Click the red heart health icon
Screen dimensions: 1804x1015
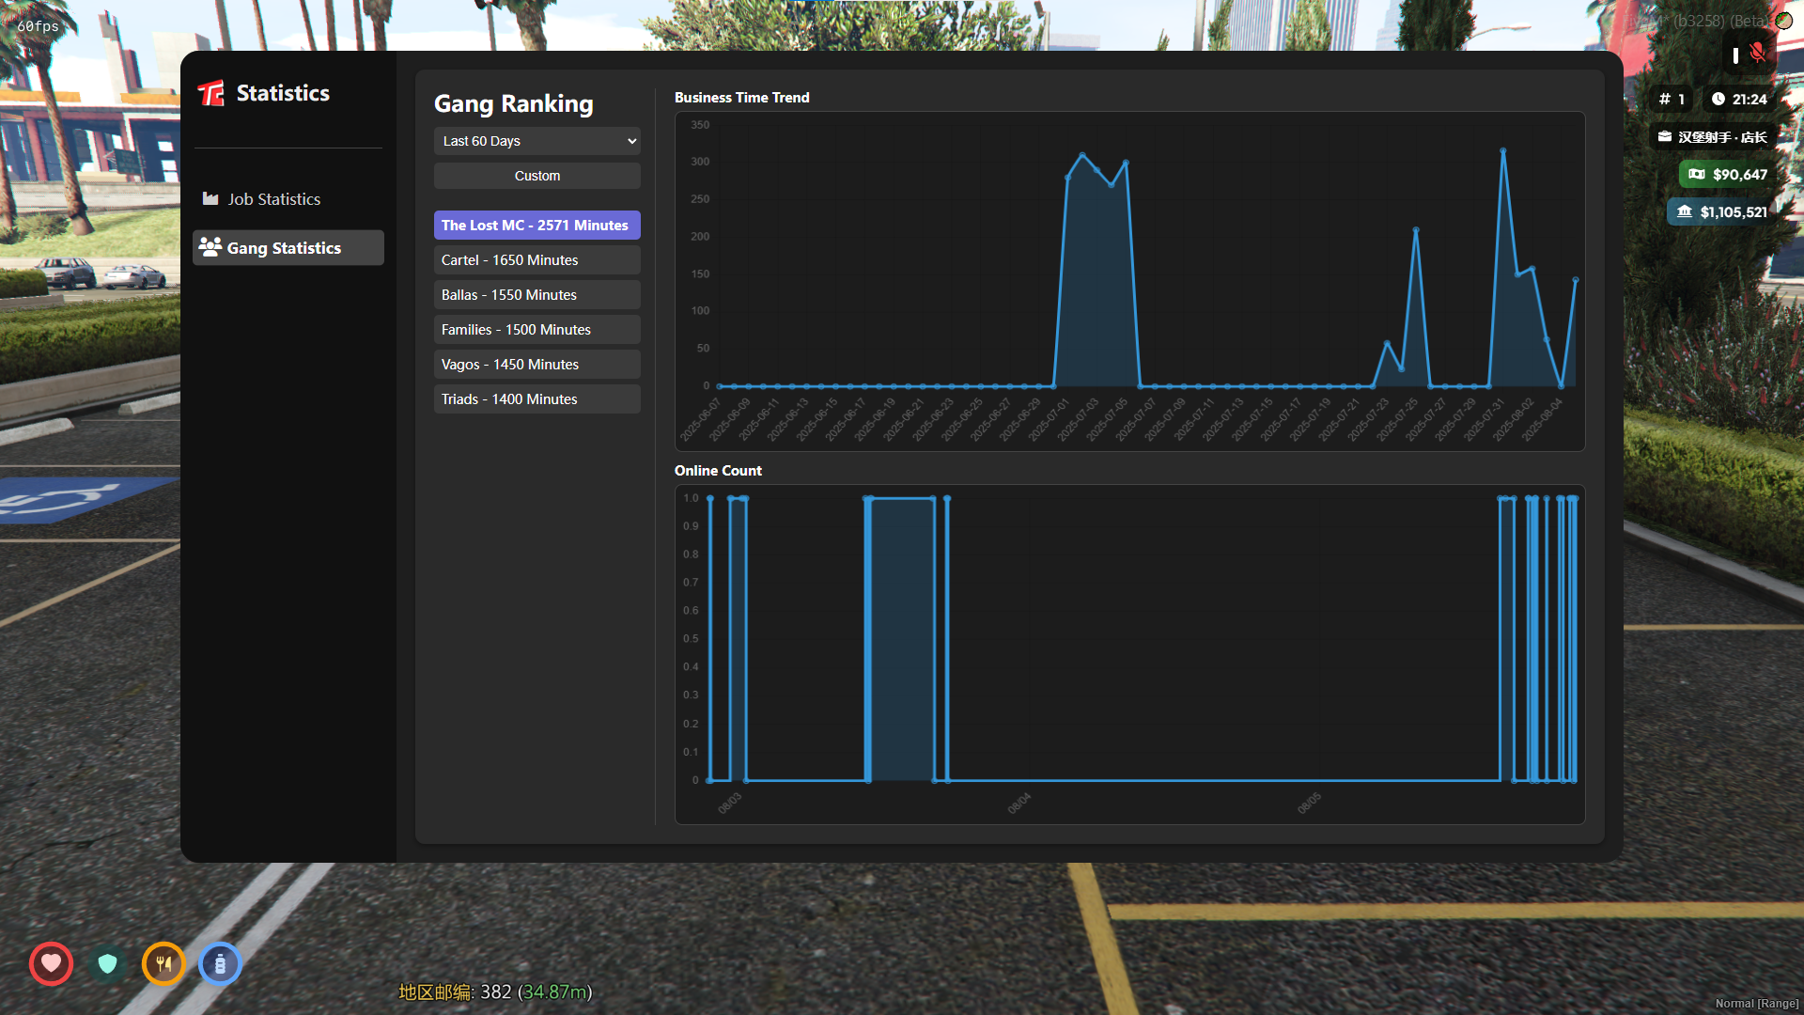tap(51, 963)
